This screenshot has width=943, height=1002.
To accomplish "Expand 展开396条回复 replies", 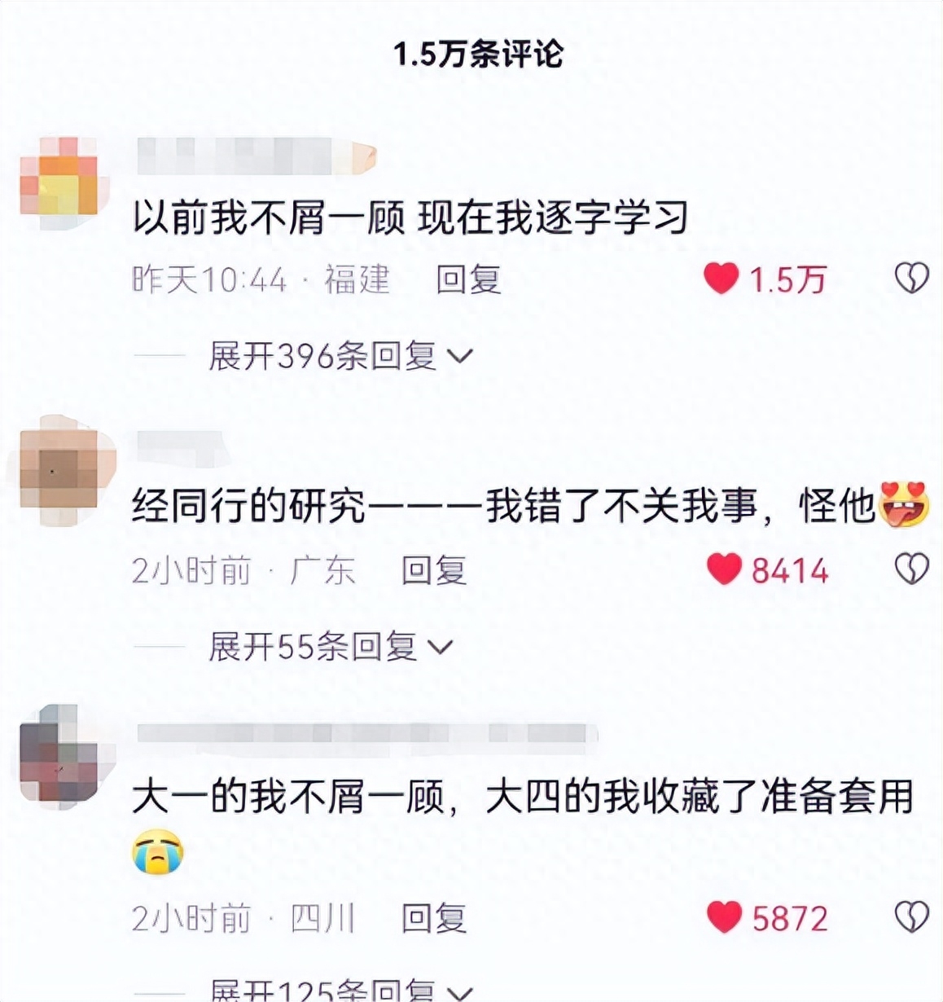I will (x=341, y=356).
